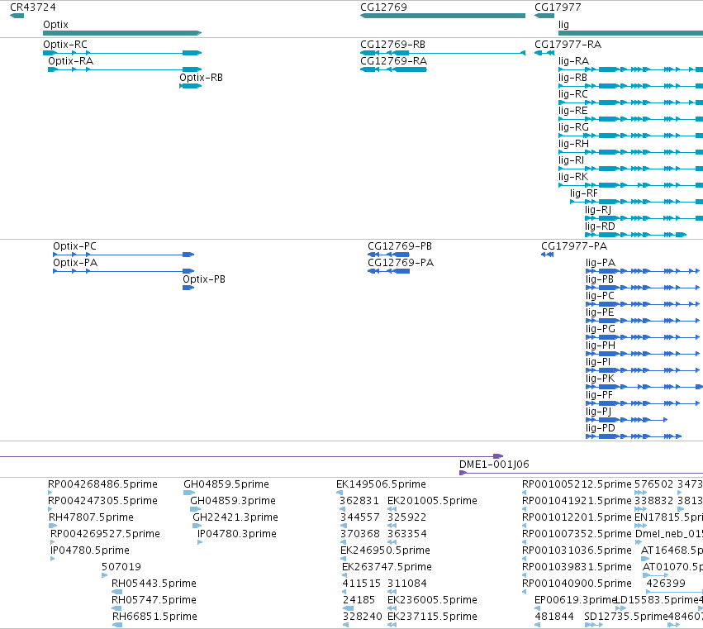Viewport: 703px width, 629px height.
Task: Select the lig-RB transcript label
Action: click(x=572, y=78)
